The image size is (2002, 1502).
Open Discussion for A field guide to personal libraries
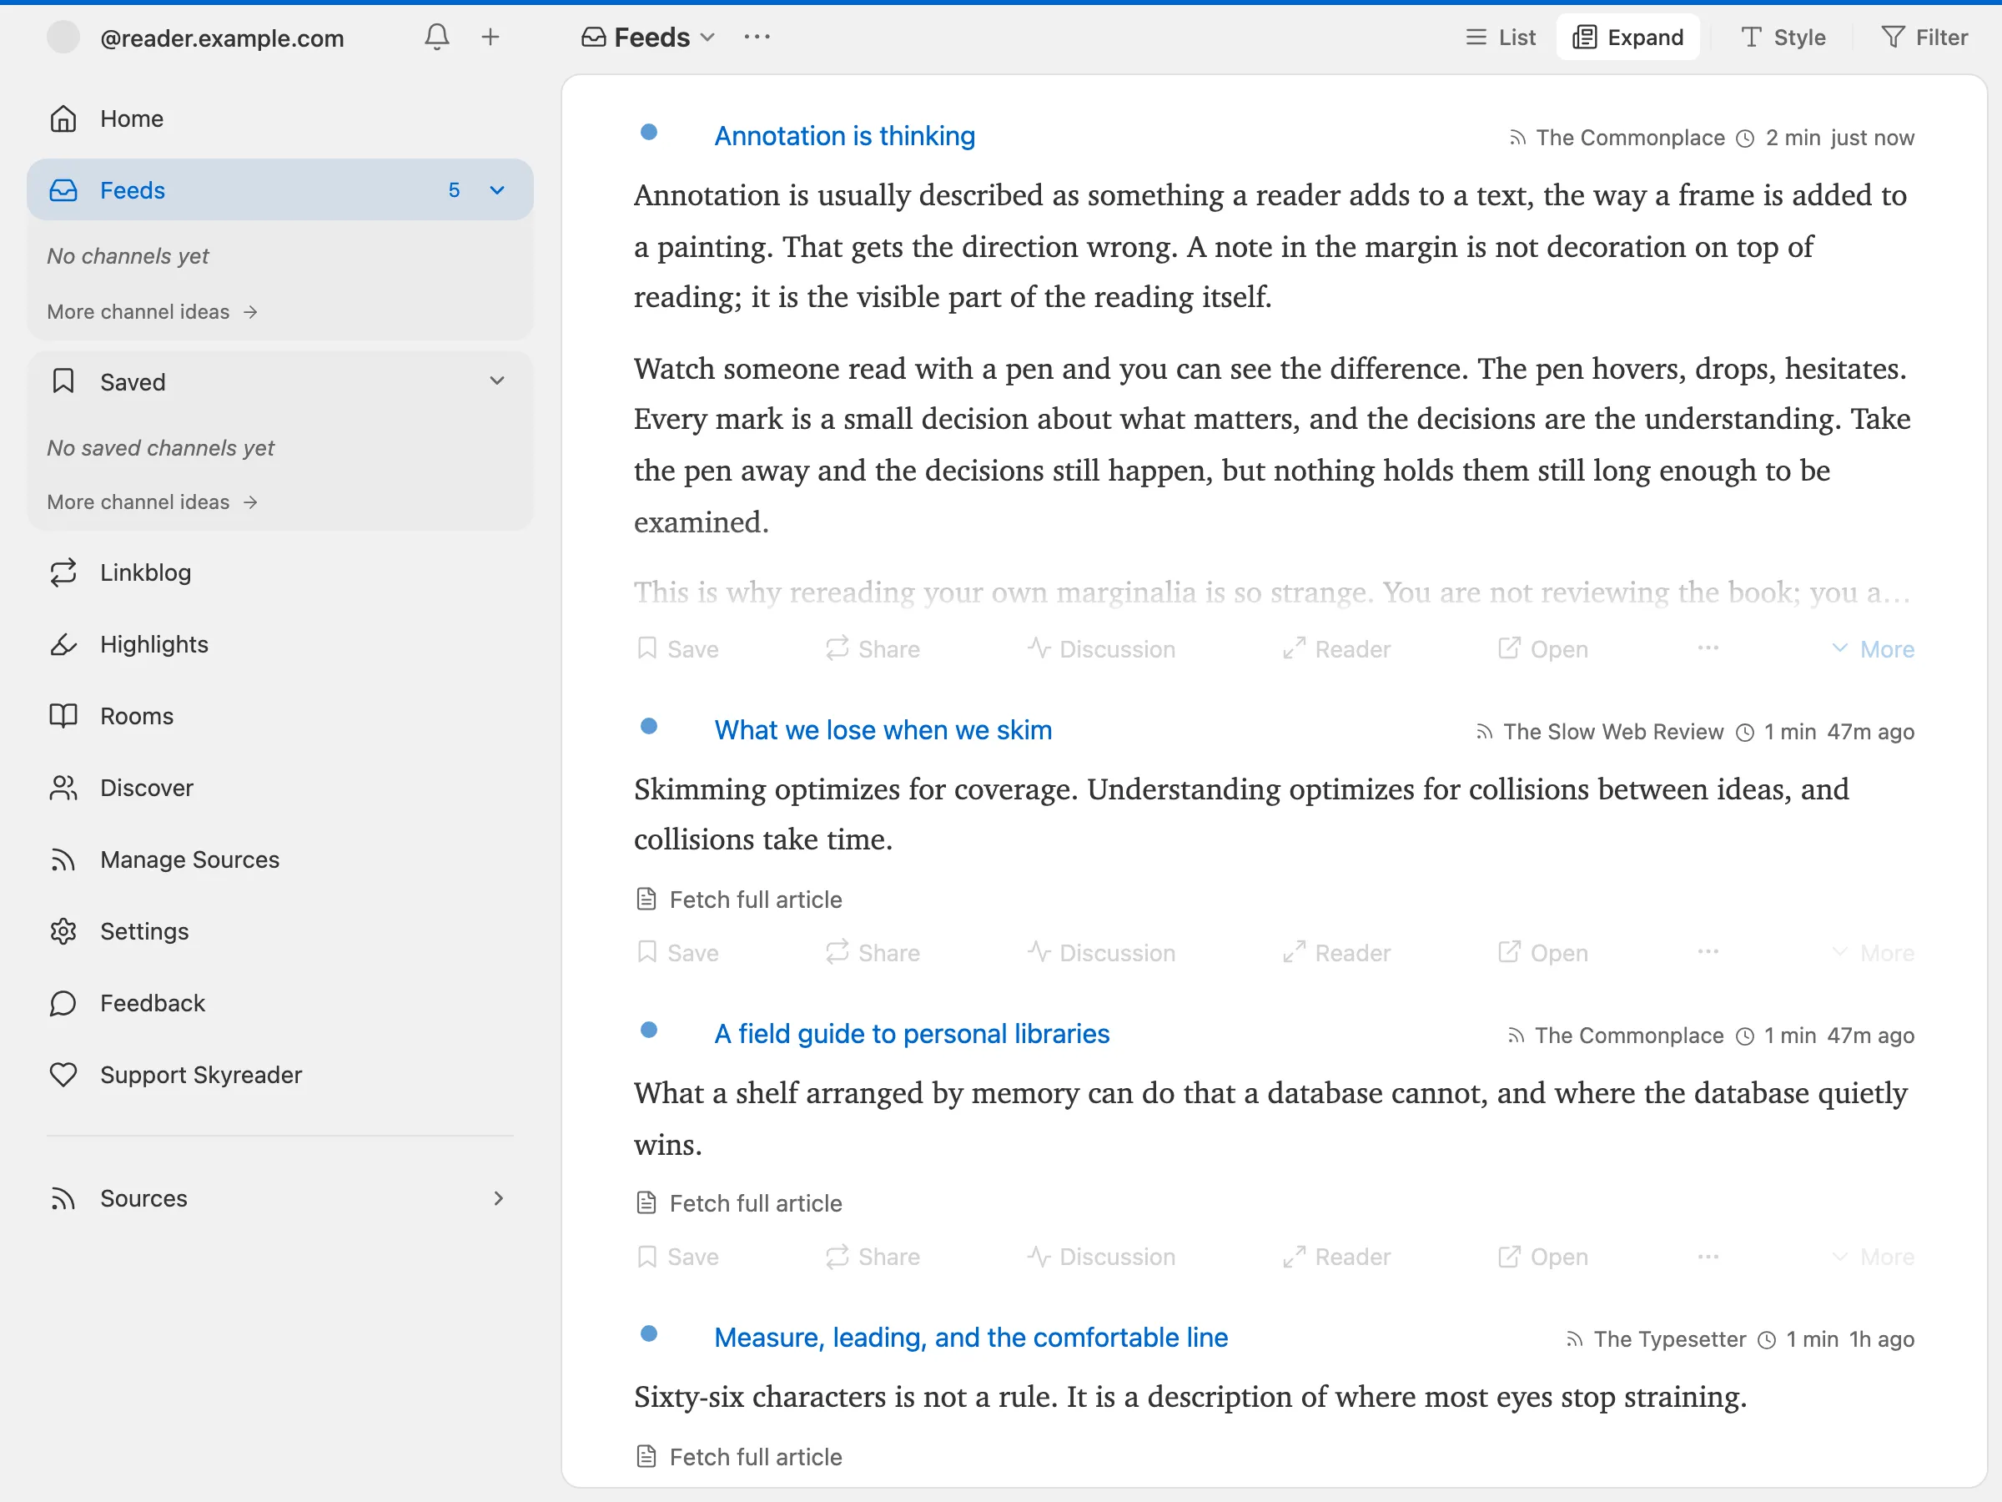click(x=1100, y=1257)
